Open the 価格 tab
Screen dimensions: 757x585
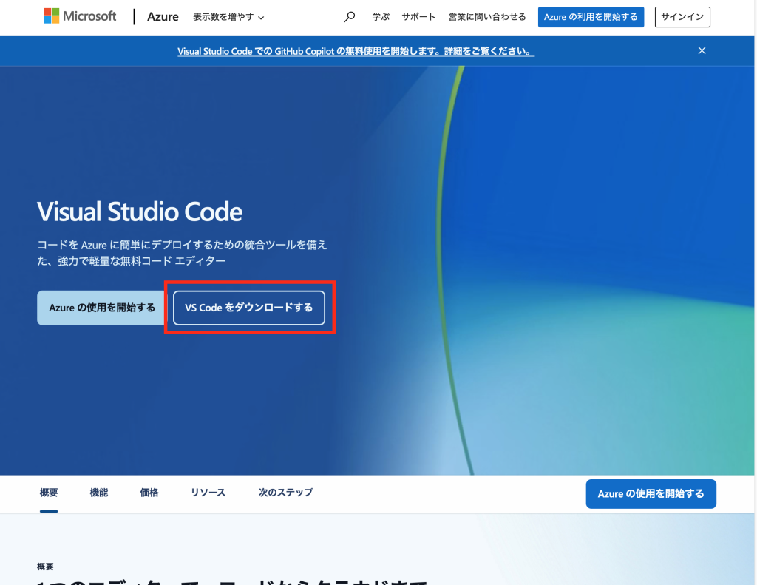click(x=149, y=493)
